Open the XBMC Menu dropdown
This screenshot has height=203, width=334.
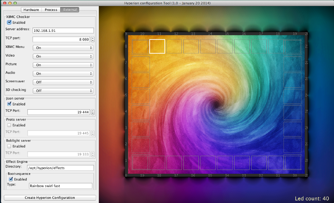coord(63,48)
